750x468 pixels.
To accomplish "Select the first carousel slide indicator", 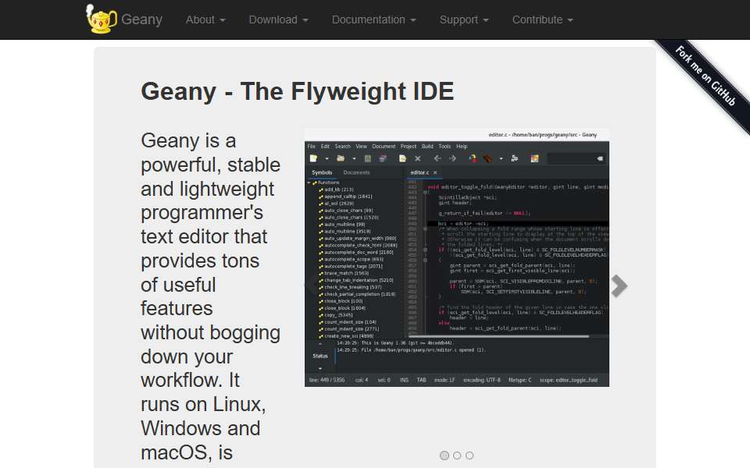I will (x=445, y=456).
